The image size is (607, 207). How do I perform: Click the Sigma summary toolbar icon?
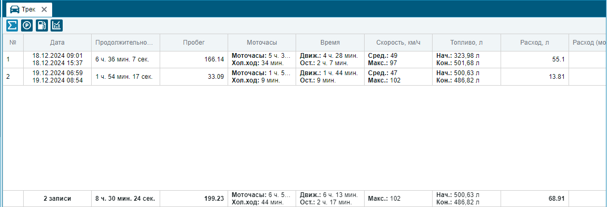(x=12, y=26)
